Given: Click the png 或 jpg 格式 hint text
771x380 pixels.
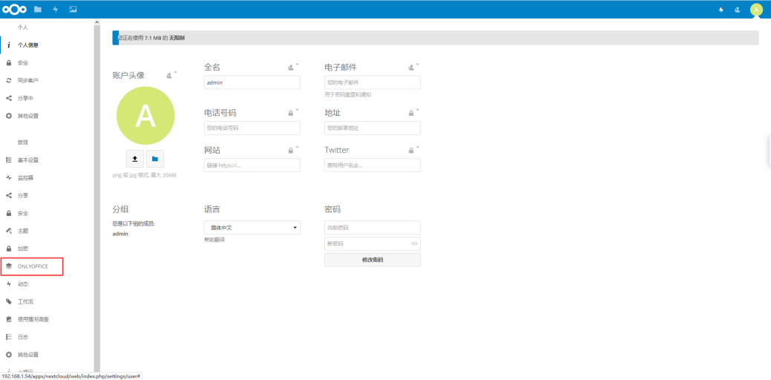Looking at the screenshot, I should click(x=145, y=175).
